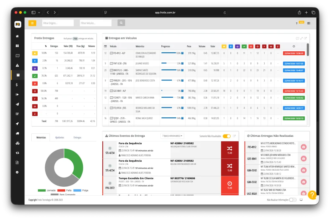
Task: Open the map view icon in Entregas em Veículos header
Action: (297, 38)
